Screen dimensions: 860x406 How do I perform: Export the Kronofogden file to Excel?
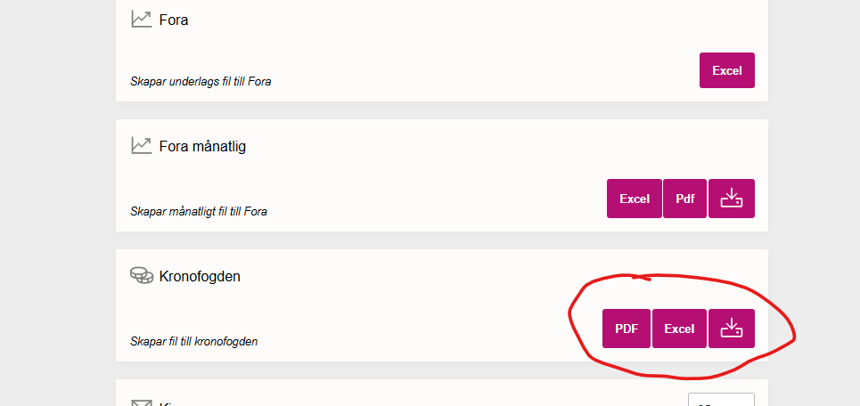(679, 329)
